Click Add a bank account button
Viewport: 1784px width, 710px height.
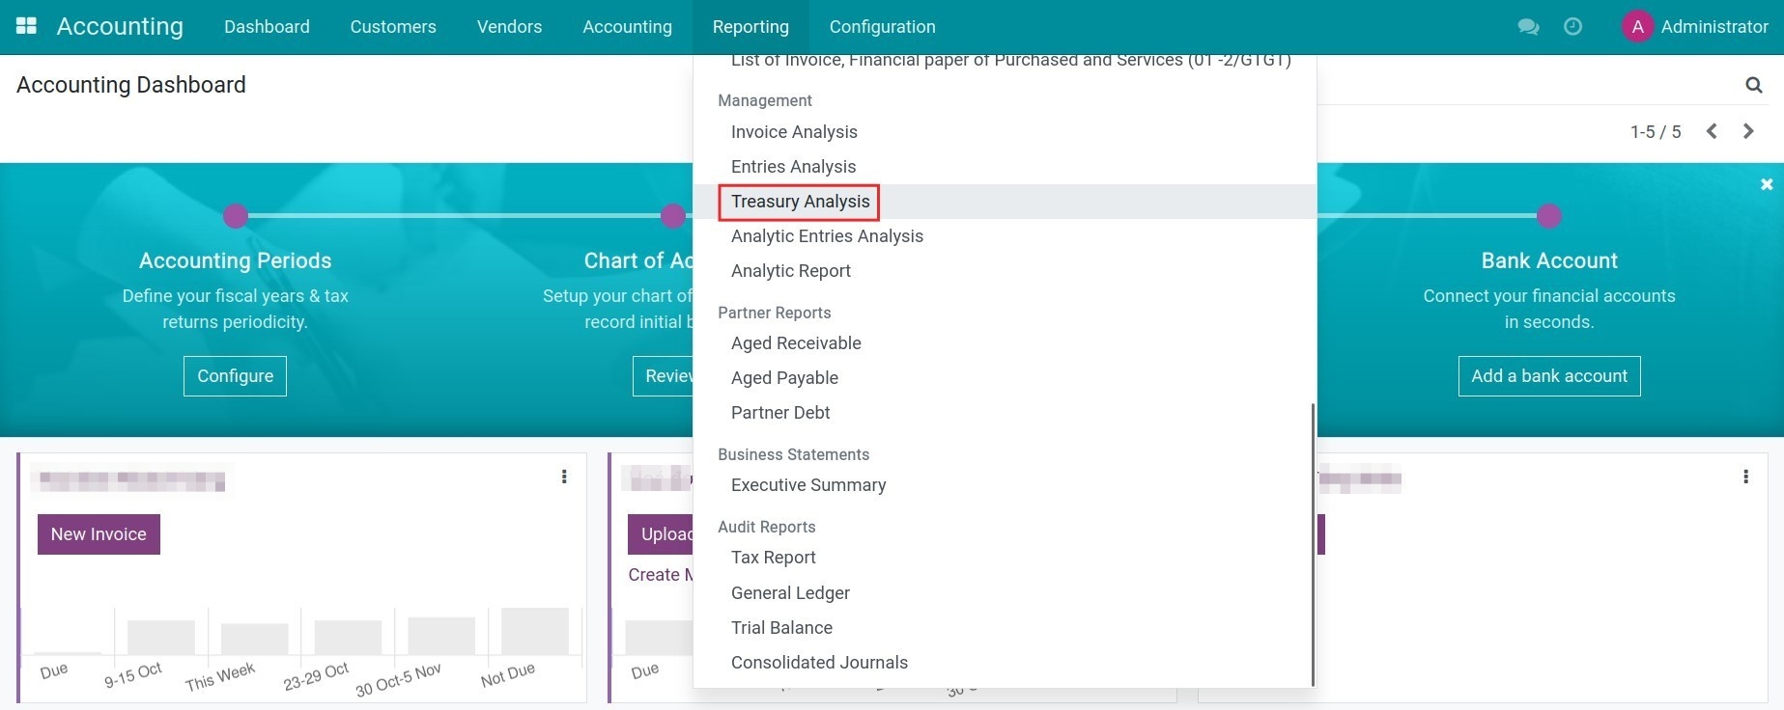[x=1549, y=376]
